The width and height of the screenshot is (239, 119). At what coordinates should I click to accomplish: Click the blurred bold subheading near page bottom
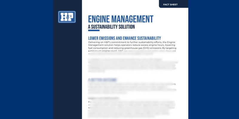click(100, 98)
